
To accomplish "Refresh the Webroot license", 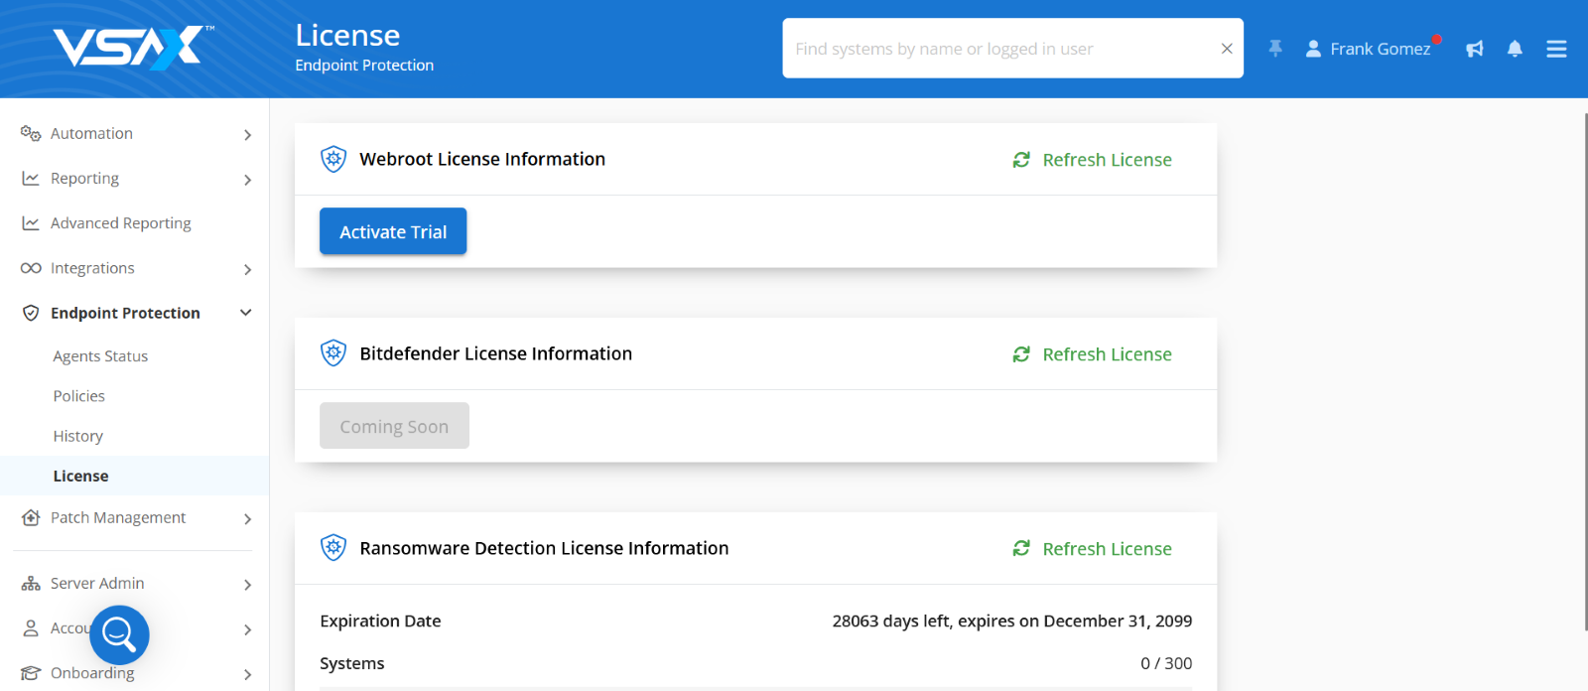I will tap(1093, 160).
